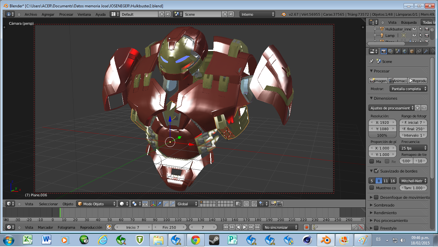Open Word from the Windows taskbar

tap(46, 240)
